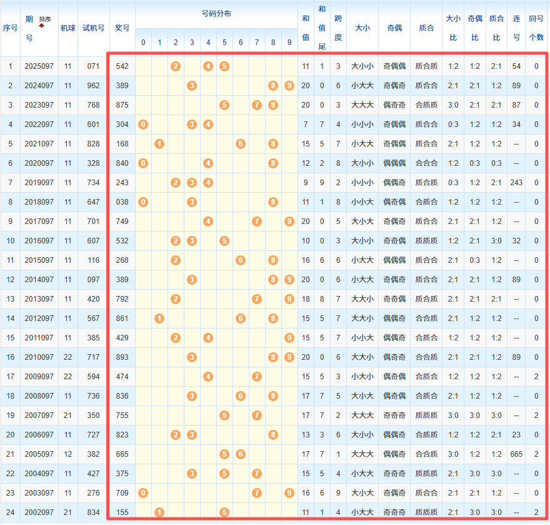Click orange ball 2 in row 2025097
The image size is (550, 525).
pos(176,66)
